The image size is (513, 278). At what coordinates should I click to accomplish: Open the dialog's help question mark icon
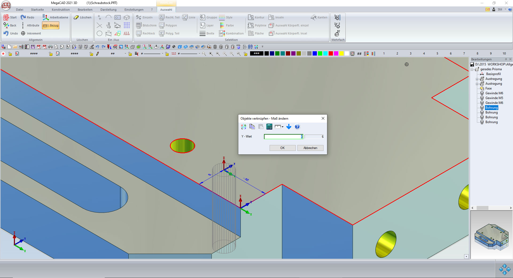click(x=297, y=127)
